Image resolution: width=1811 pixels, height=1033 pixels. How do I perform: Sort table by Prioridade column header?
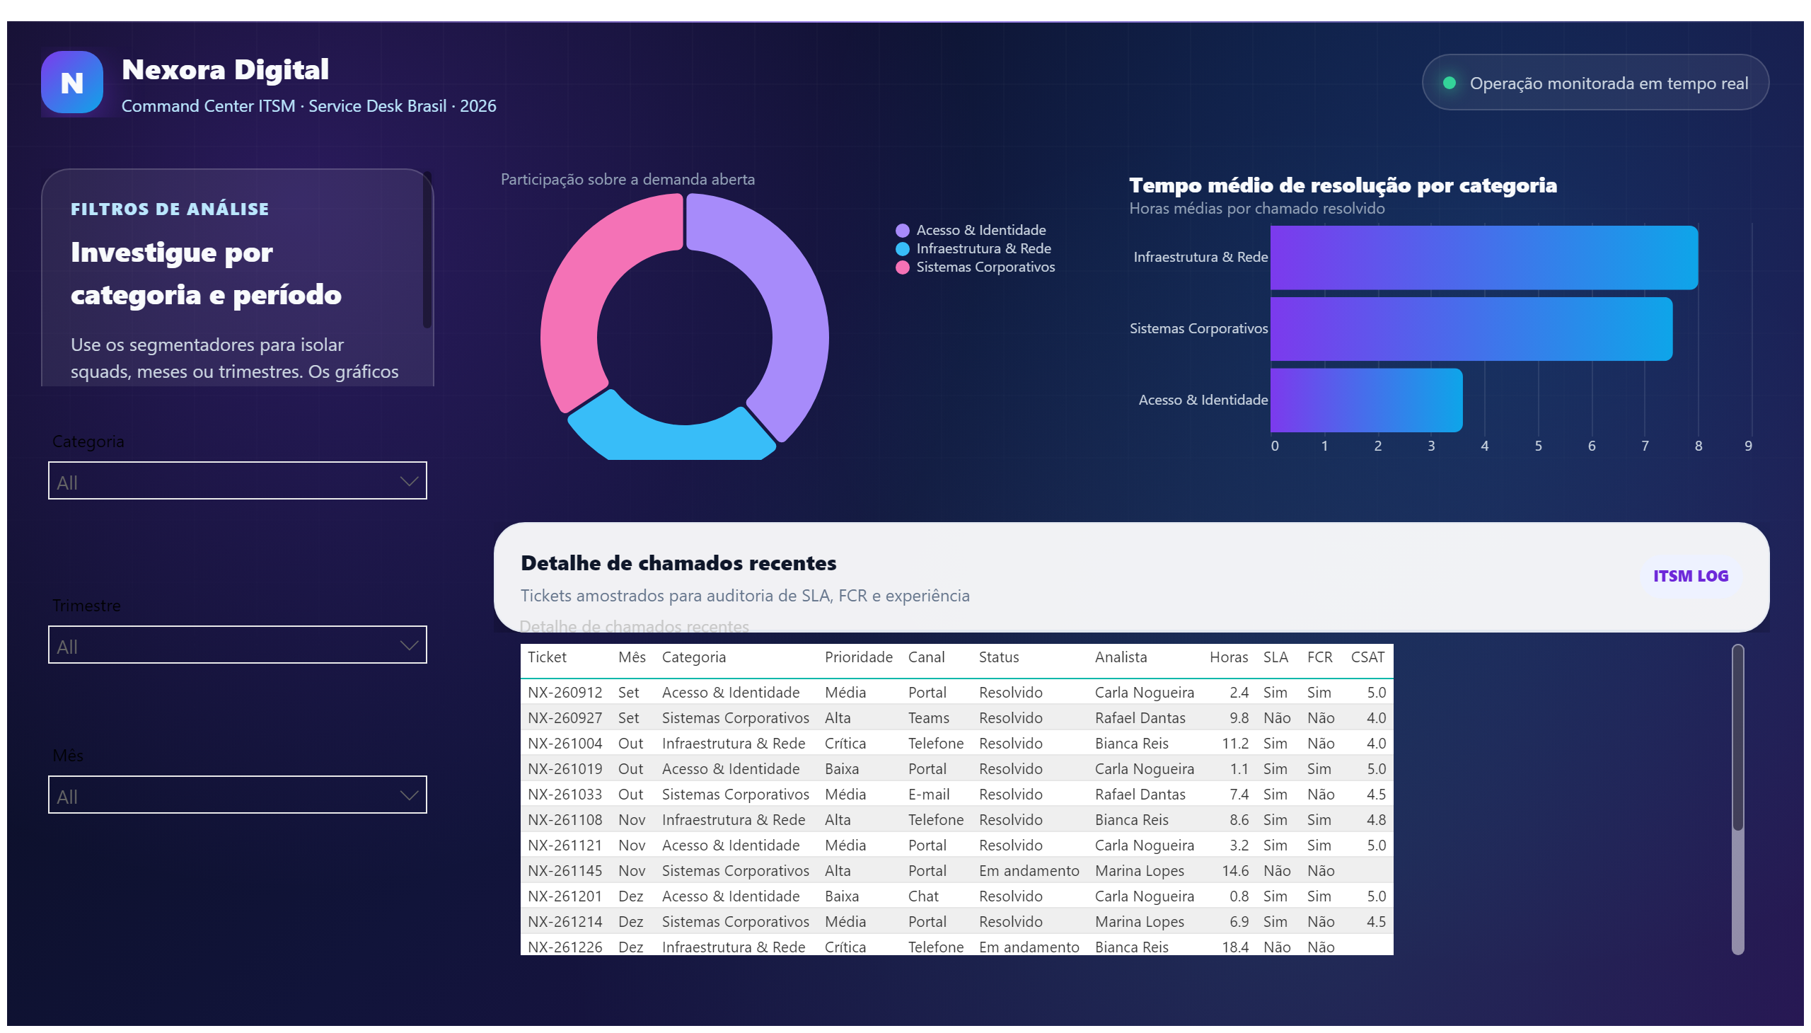pos(857,657)
